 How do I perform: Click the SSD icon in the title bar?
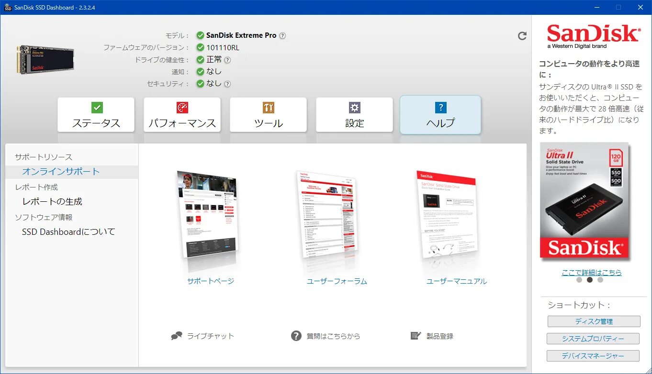click(7, 7)
